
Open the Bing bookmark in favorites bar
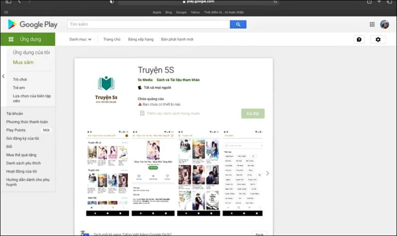click(168, 12)
